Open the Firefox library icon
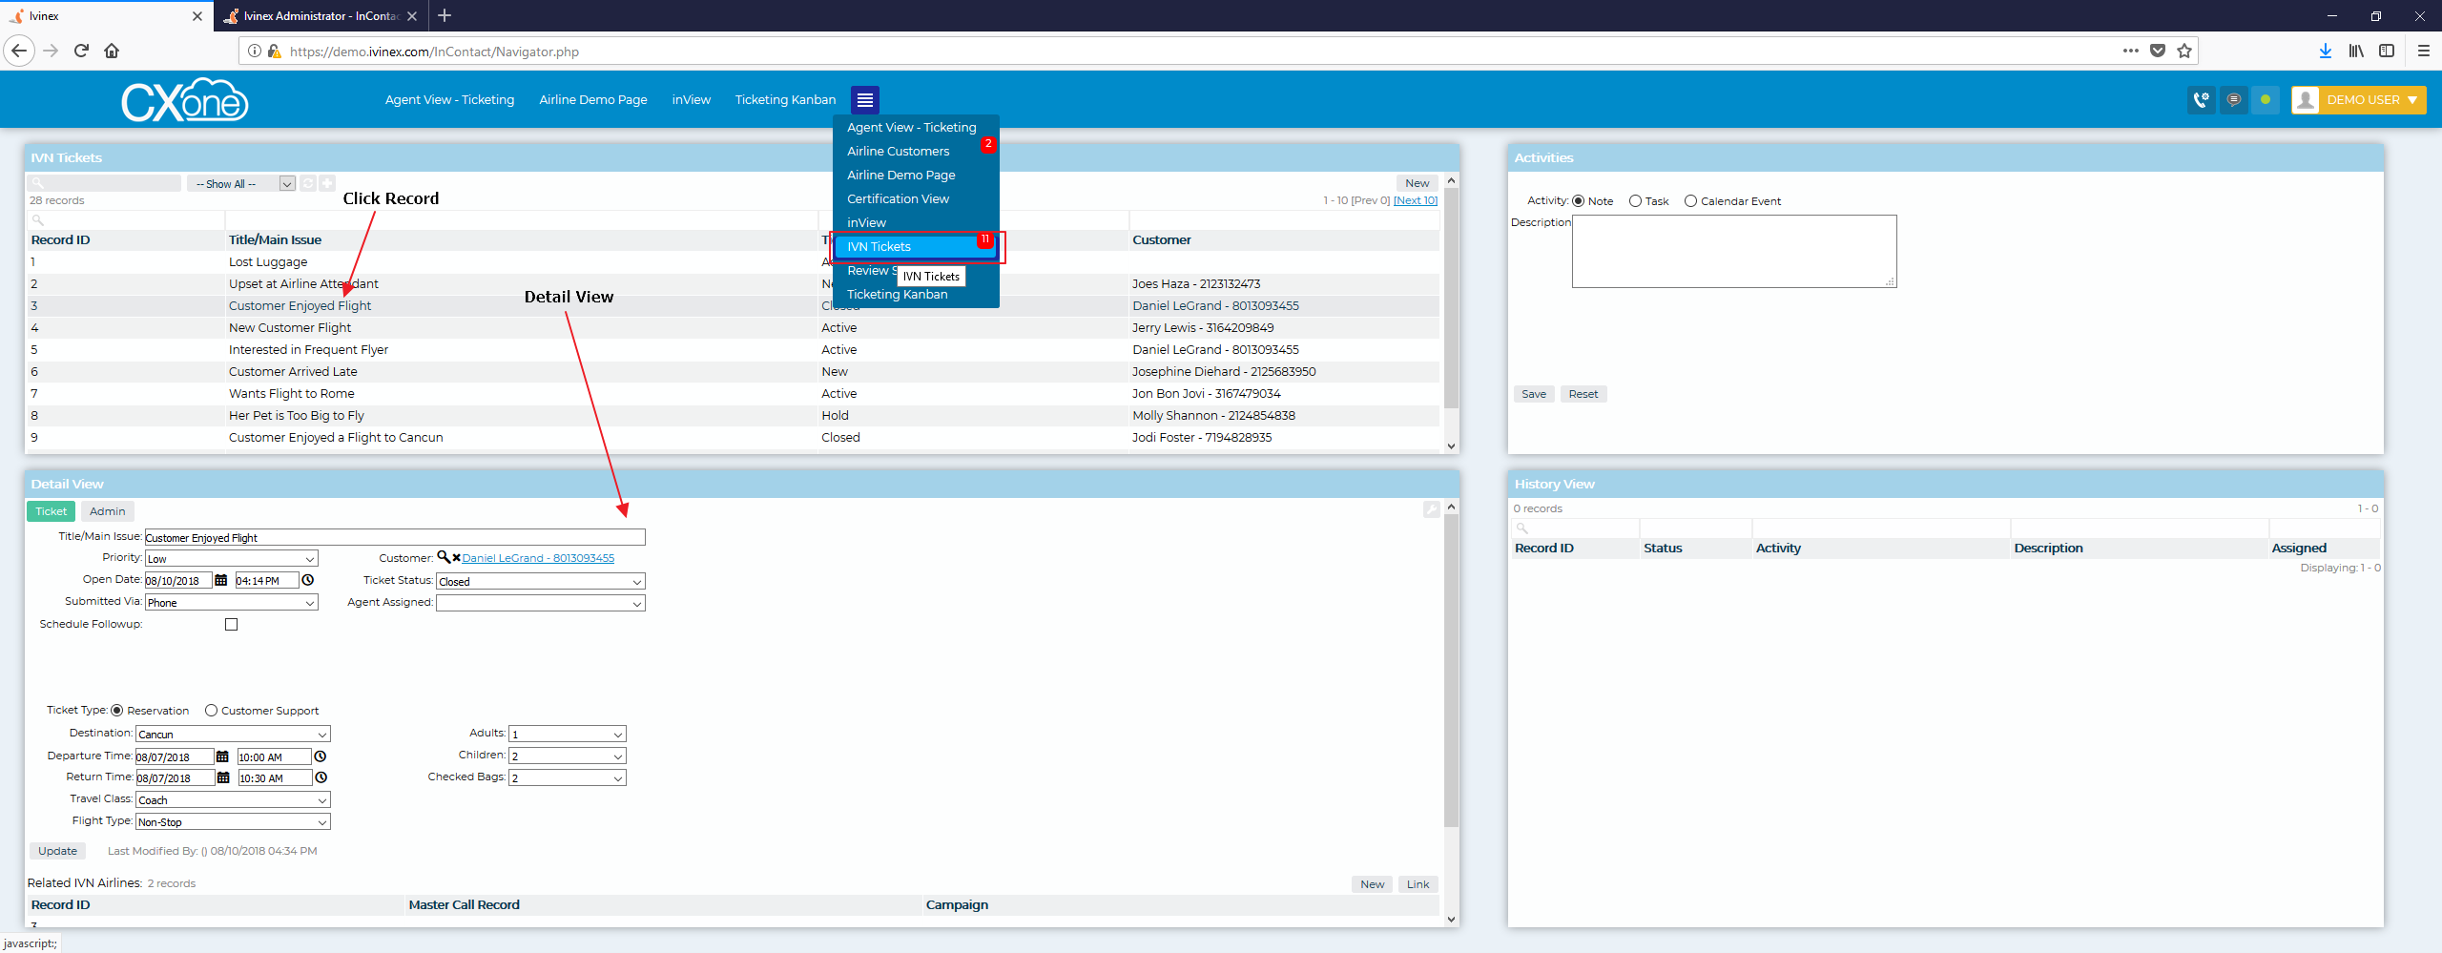 point(2356,52)
